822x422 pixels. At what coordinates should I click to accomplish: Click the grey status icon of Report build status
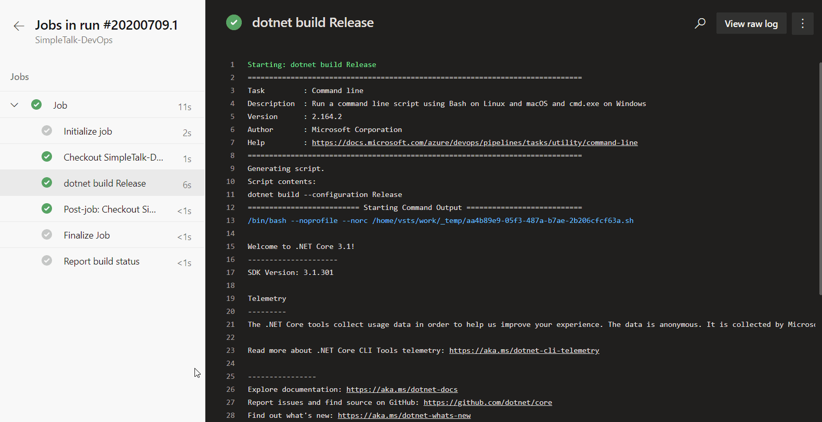click(47, 260)
